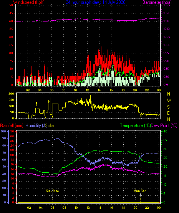The image size is (179, 213).
Task: Click the '70' humidity axis value
Action: pyautogui.click(x=4, y=153)
